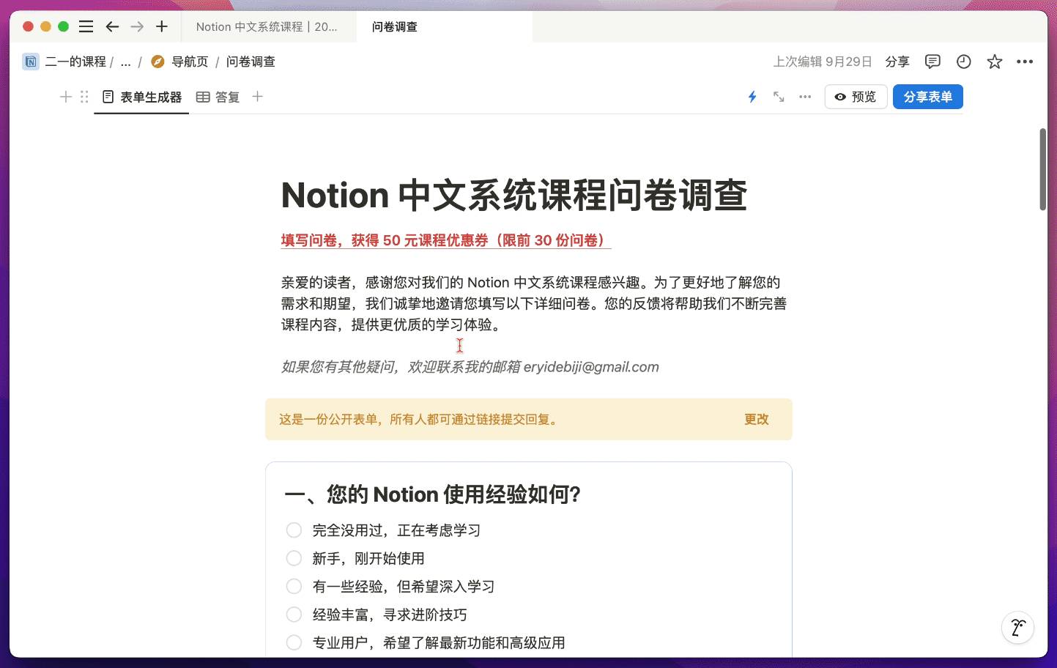Open the form view three-dot menu
The image size is (1057, 668).
coord(805,97)
